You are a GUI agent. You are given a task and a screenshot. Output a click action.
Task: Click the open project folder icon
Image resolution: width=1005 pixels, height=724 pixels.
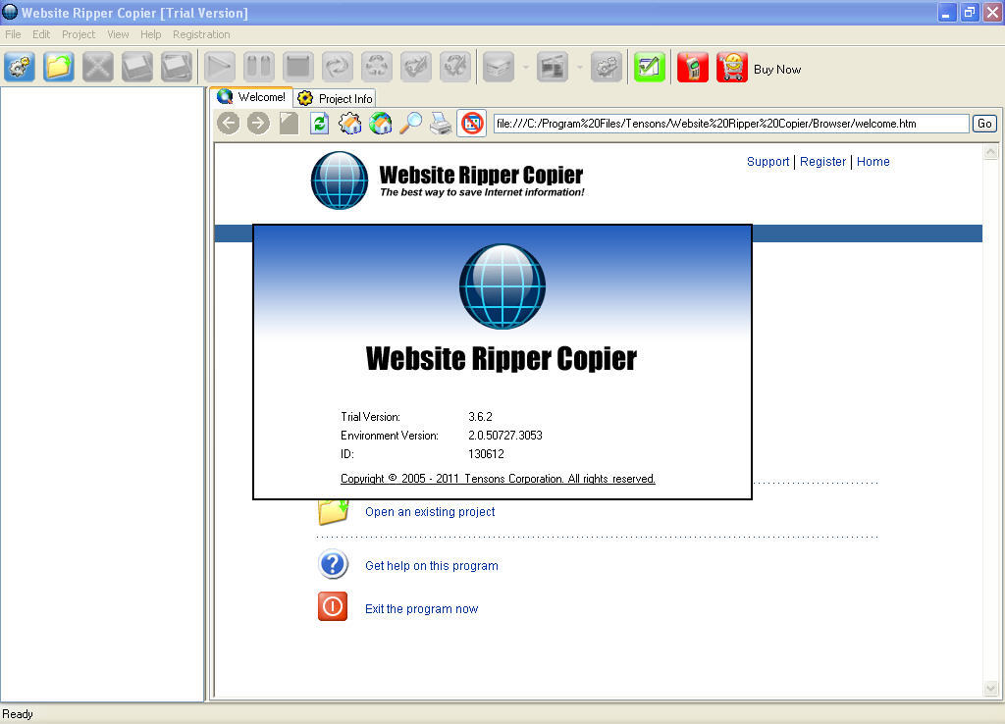tap(59, 68)
